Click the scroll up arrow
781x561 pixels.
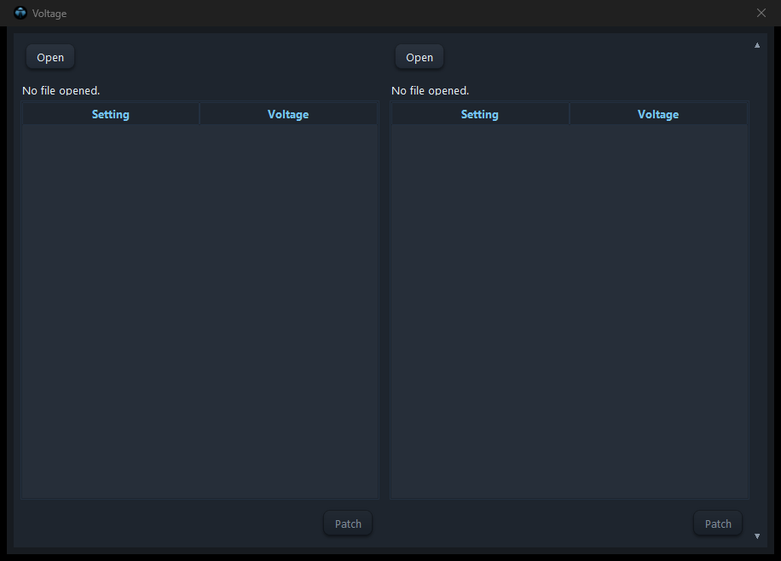tap(757, 45)
